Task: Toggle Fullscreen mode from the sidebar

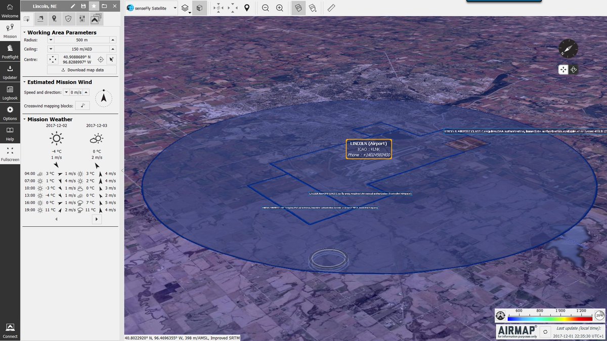Action: coord(10,154)
